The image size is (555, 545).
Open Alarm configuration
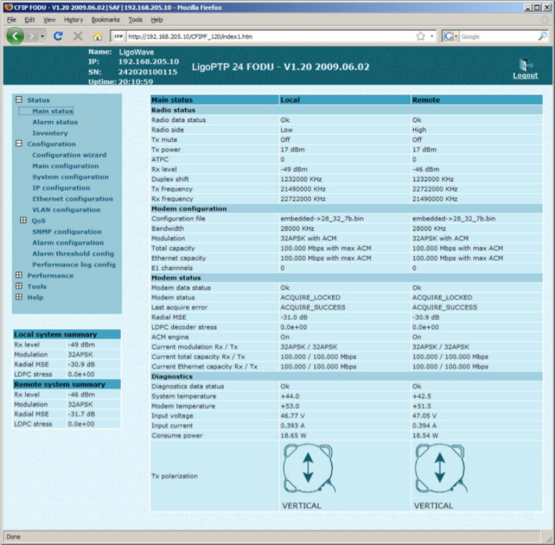point(68,243)
